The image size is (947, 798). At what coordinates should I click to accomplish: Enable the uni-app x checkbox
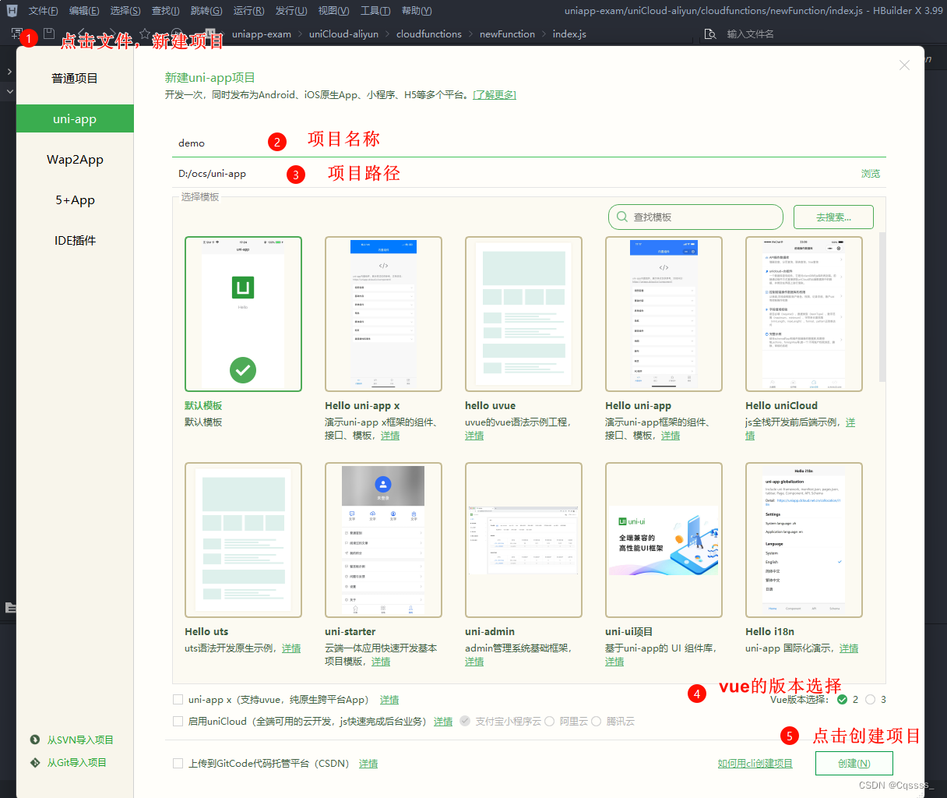pyautogui.click(x=178, y=700)
